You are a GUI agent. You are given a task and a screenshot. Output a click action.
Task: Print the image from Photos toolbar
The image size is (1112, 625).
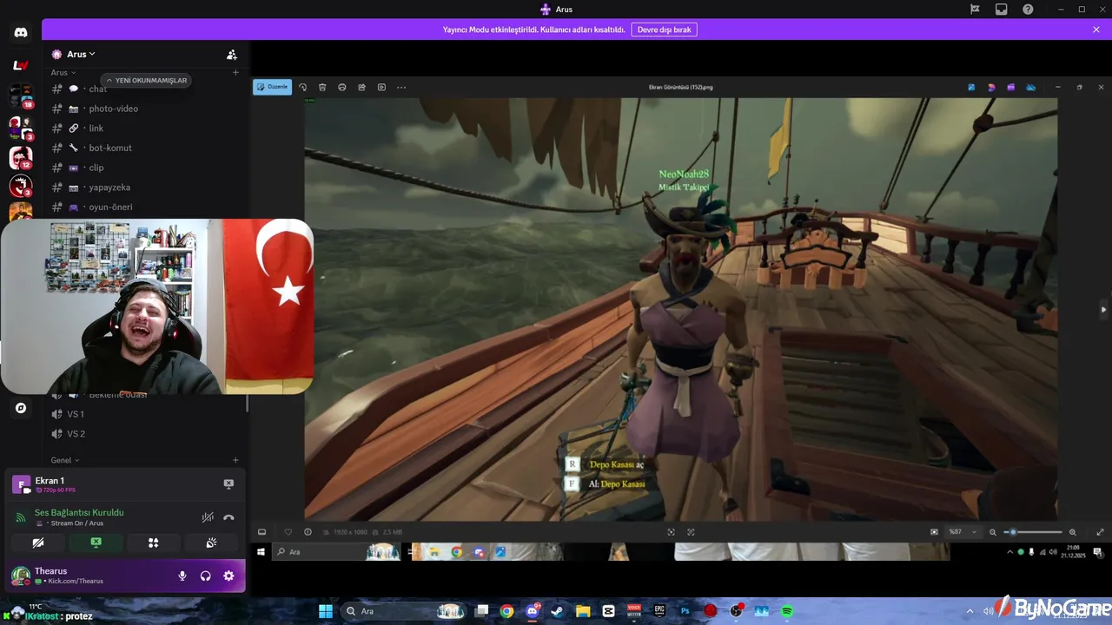342,87
